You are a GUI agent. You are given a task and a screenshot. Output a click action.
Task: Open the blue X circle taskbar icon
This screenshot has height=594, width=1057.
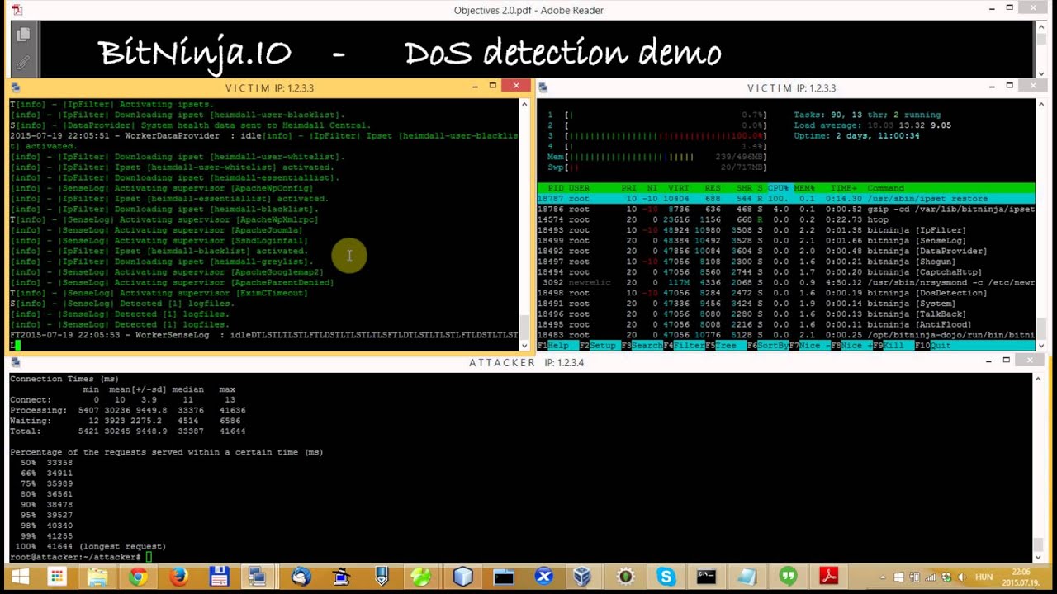[543, 577]
